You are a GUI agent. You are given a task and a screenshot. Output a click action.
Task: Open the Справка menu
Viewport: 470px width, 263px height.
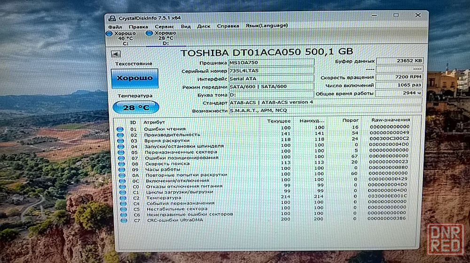pos(228,27)
